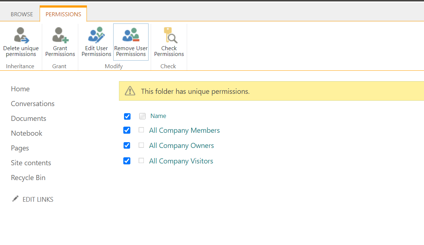Click the Remove User Permissions icon
The height and width of the screenshot is (245, 424).
pyautogui.click(x=131, y=35)
